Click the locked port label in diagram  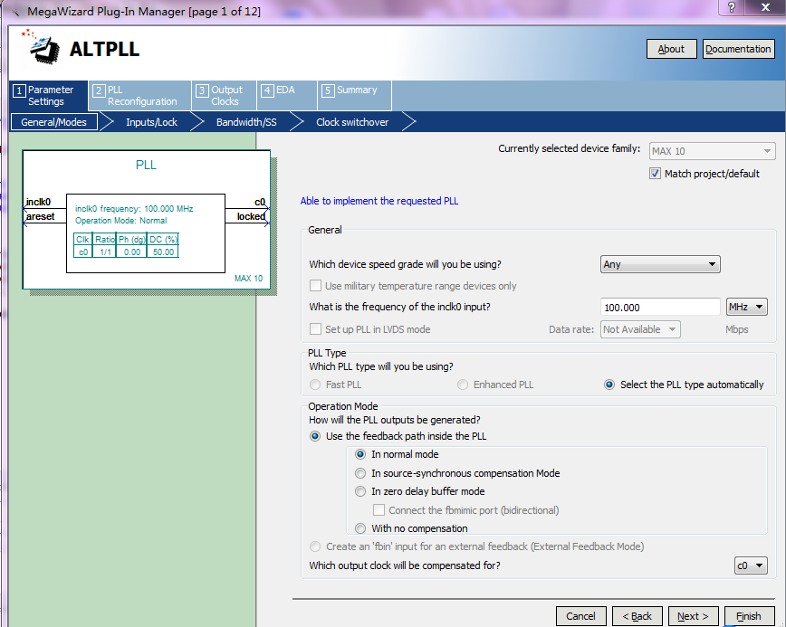[251, 216]
